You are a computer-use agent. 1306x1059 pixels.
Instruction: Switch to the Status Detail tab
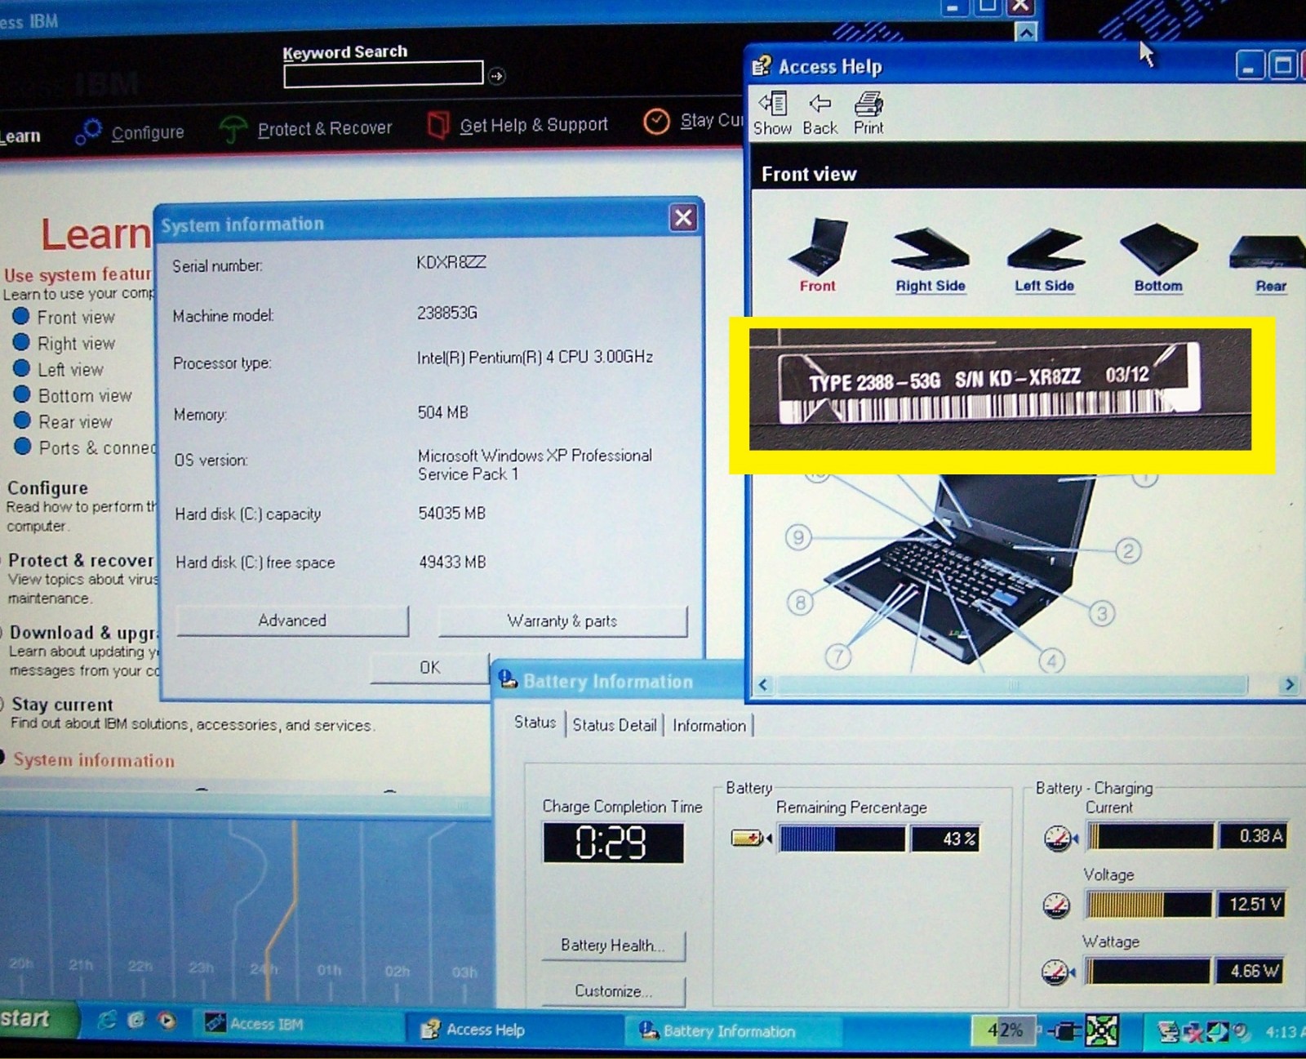pos(615,725)
